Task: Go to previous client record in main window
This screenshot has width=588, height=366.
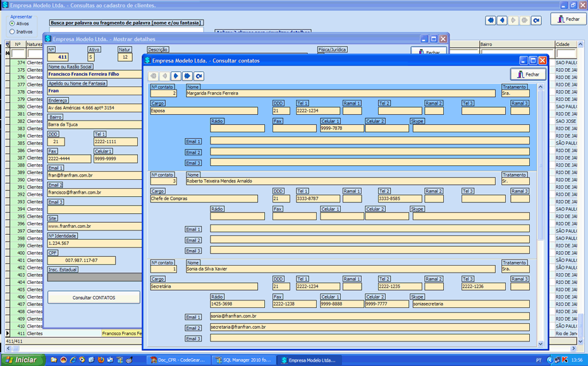Action: (502, 20)
